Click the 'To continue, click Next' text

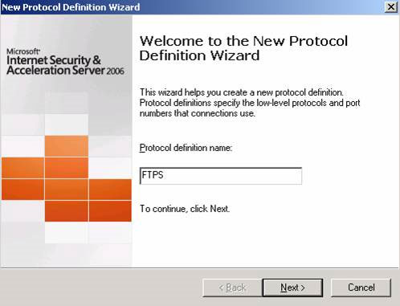(185, 209)
